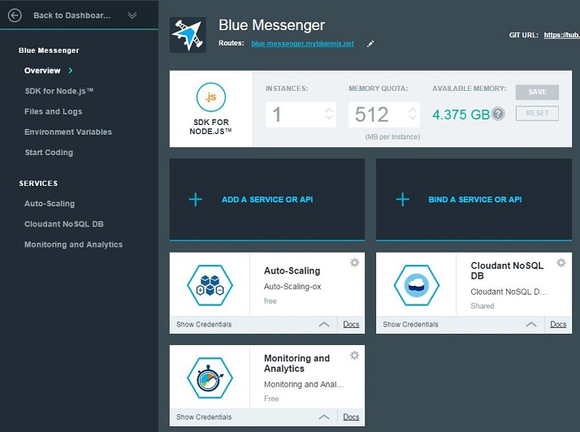Select Start Coding in sidebar
The width and height of the screenshot is (580, 432).
click(49, 153)
